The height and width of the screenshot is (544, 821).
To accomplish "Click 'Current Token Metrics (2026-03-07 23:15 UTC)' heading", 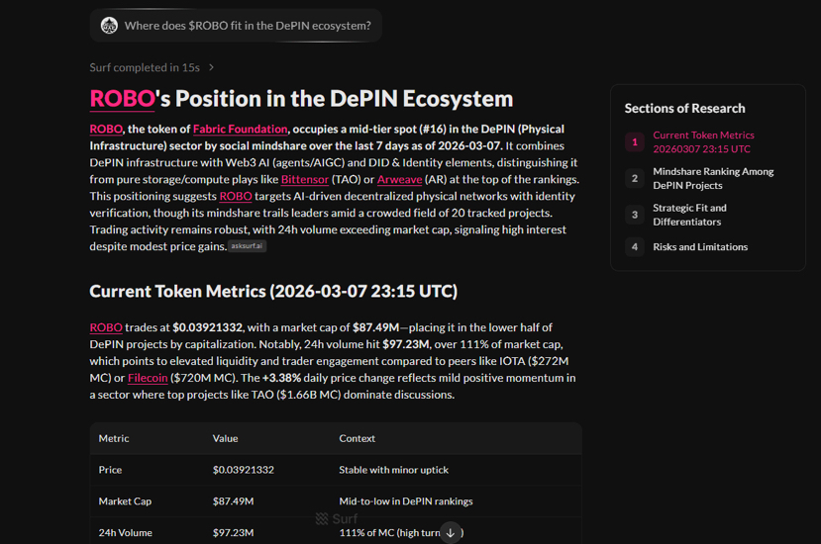I will 273,291.
